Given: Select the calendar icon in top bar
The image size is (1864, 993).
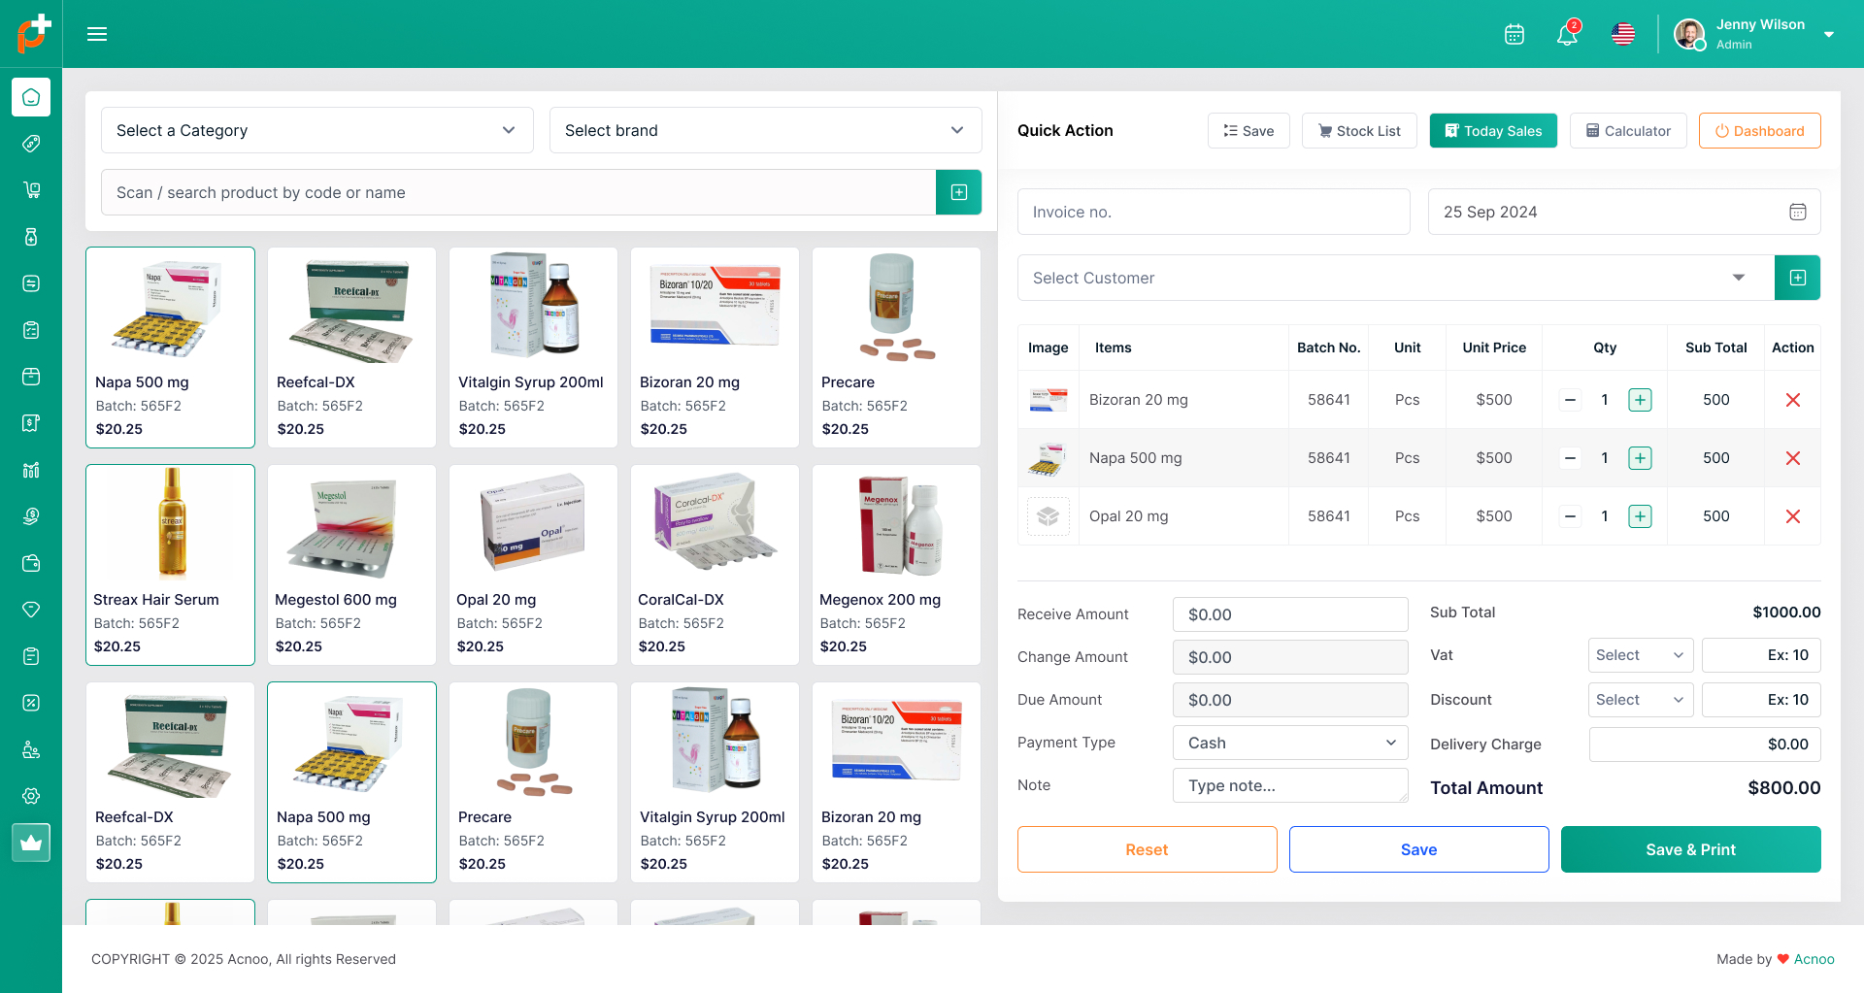Looking at the screenshot, I should pos(1514,34).
